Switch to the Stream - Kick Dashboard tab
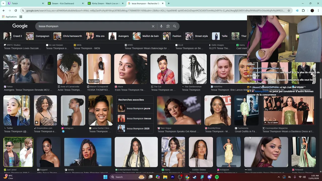 (x=65, y=3)
